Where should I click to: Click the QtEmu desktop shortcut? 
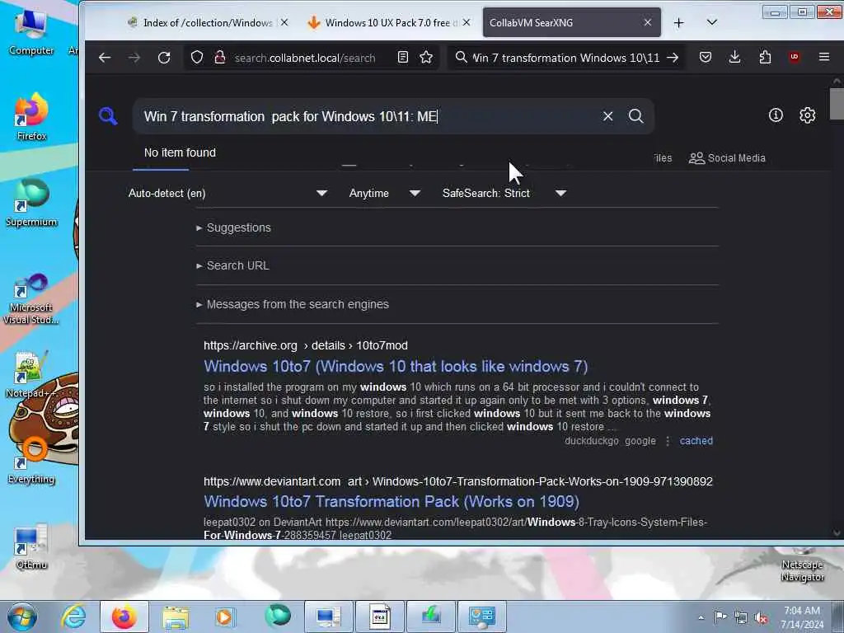(31, 547)
